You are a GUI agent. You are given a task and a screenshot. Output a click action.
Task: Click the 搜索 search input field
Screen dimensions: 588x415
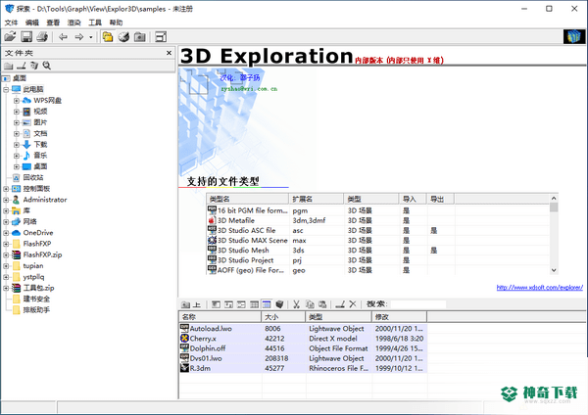pos(417,304)
